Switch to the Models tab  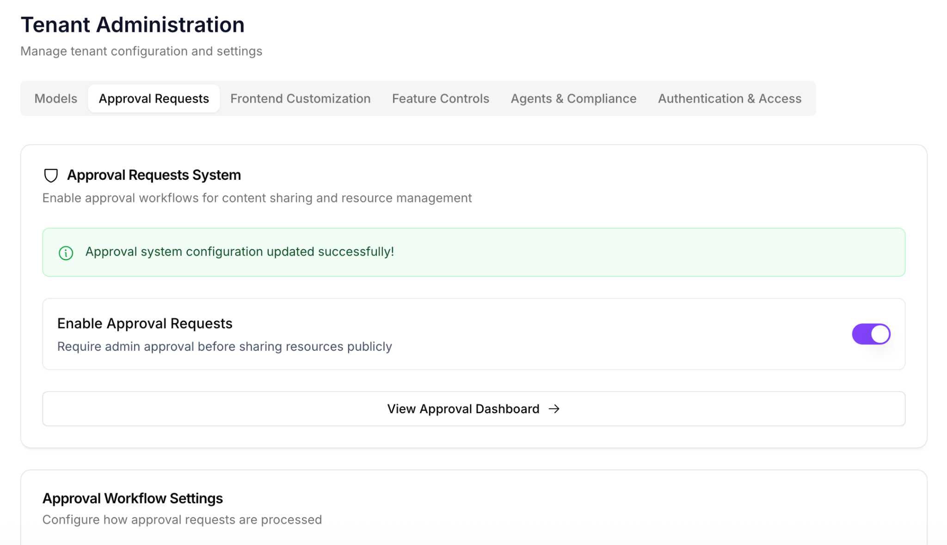pyautogui.click(x=55, y=98)
